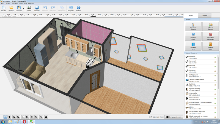
Task: Open a project with the Открыть icon
Action: point(11,8)
